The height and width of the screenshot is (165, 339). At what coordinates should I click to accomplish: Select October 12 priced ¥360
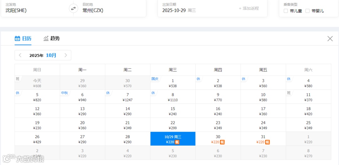pyautogui.click(x=37, y=111)
